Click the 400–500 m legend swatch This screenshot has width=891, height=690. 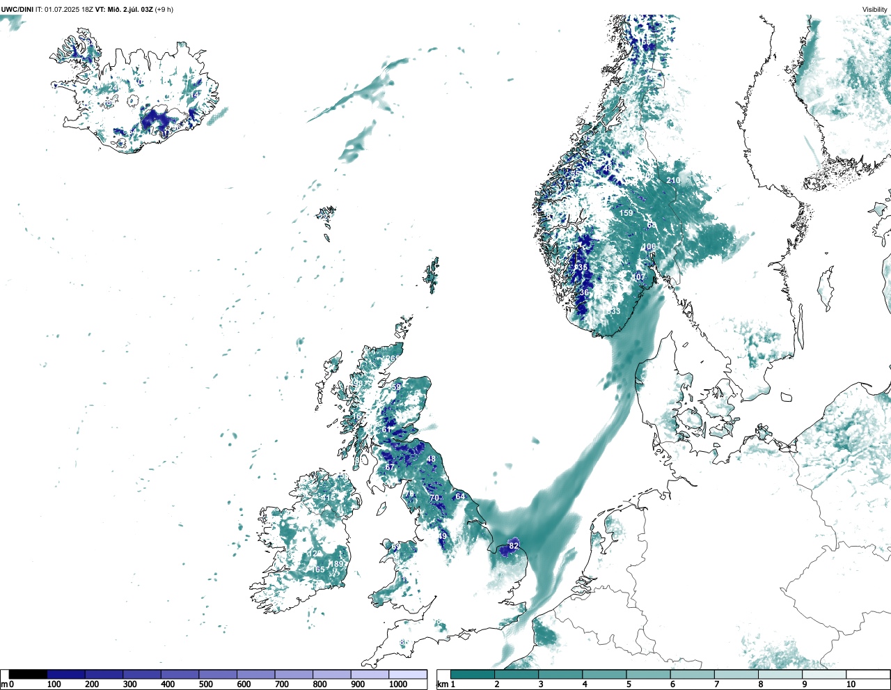coord(180,674)
